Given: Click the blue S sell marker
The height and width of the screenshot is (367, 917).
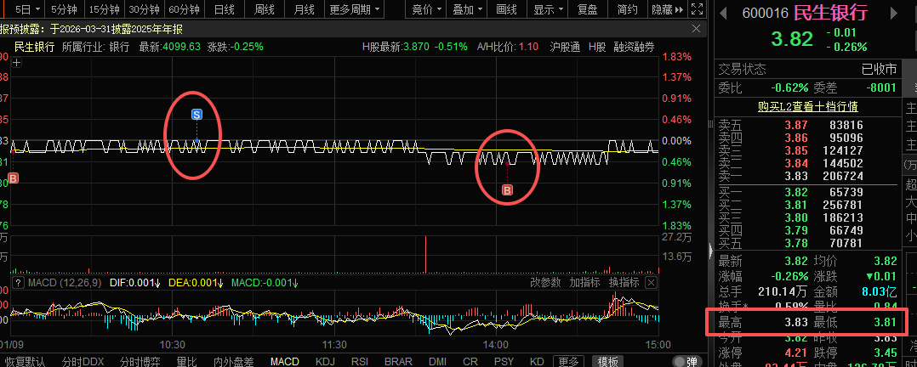Looking at the screenshot, I should [197, 115].
